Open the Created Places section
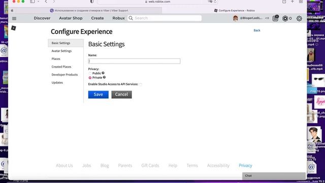The height and width of the screenshot is (183, 325). pos(66,67)
